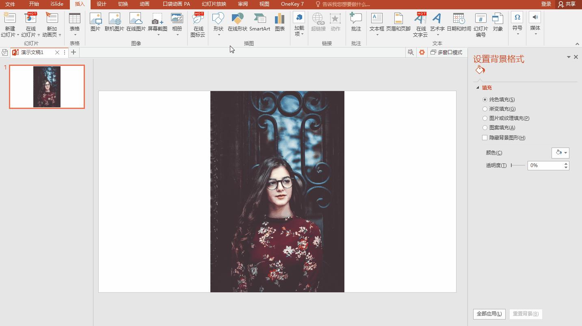Expand the 形状 shapes dropdown
Screen dimensions: 582x326
(x=219, y=35)
